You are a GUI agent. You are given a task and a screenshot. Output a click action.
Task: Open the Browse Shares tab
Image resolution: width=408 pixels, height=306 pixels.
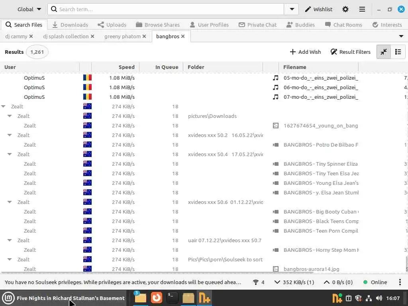tap(158, 25)
